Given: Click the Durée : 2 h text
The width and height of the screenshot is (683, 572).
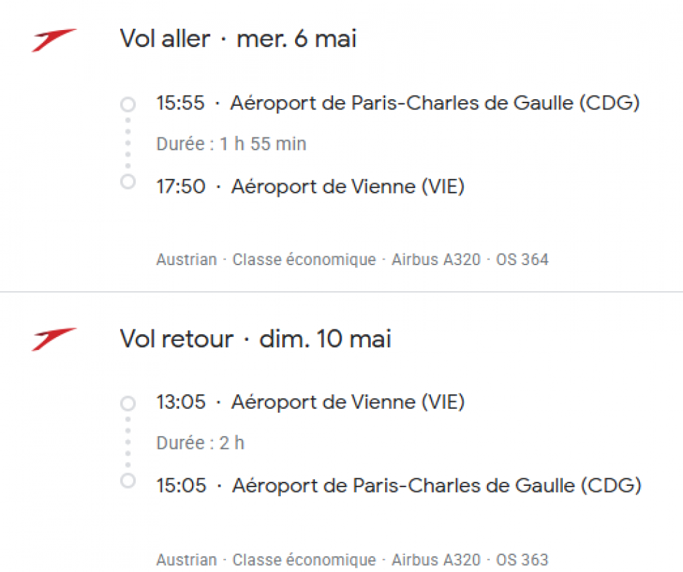Looking at the screenshot, I should click(200, 443).
